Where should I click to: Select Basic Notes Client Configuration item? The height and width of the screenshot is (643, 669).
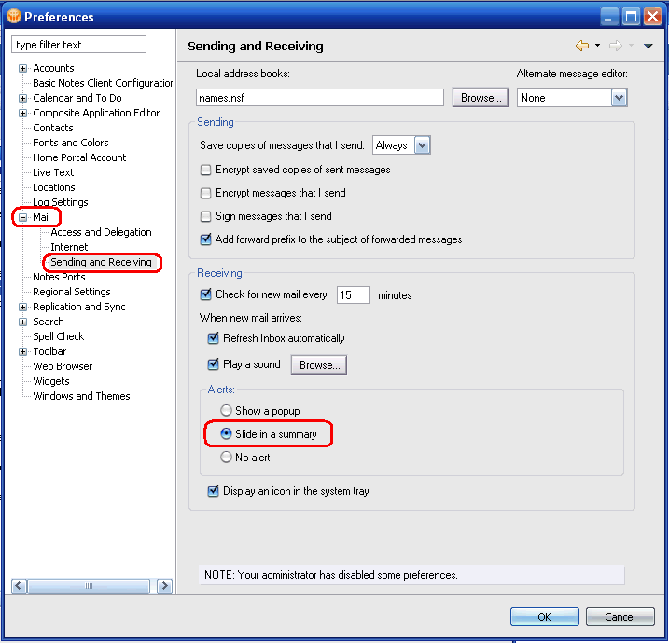[x=103, y=83]
